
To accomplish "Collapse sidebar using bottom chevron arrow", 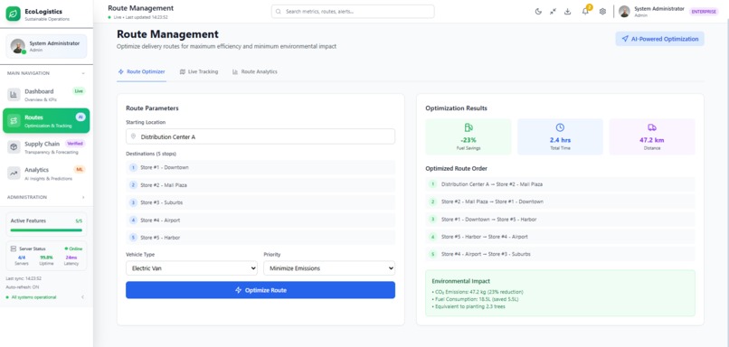I will tap(82, 297).
